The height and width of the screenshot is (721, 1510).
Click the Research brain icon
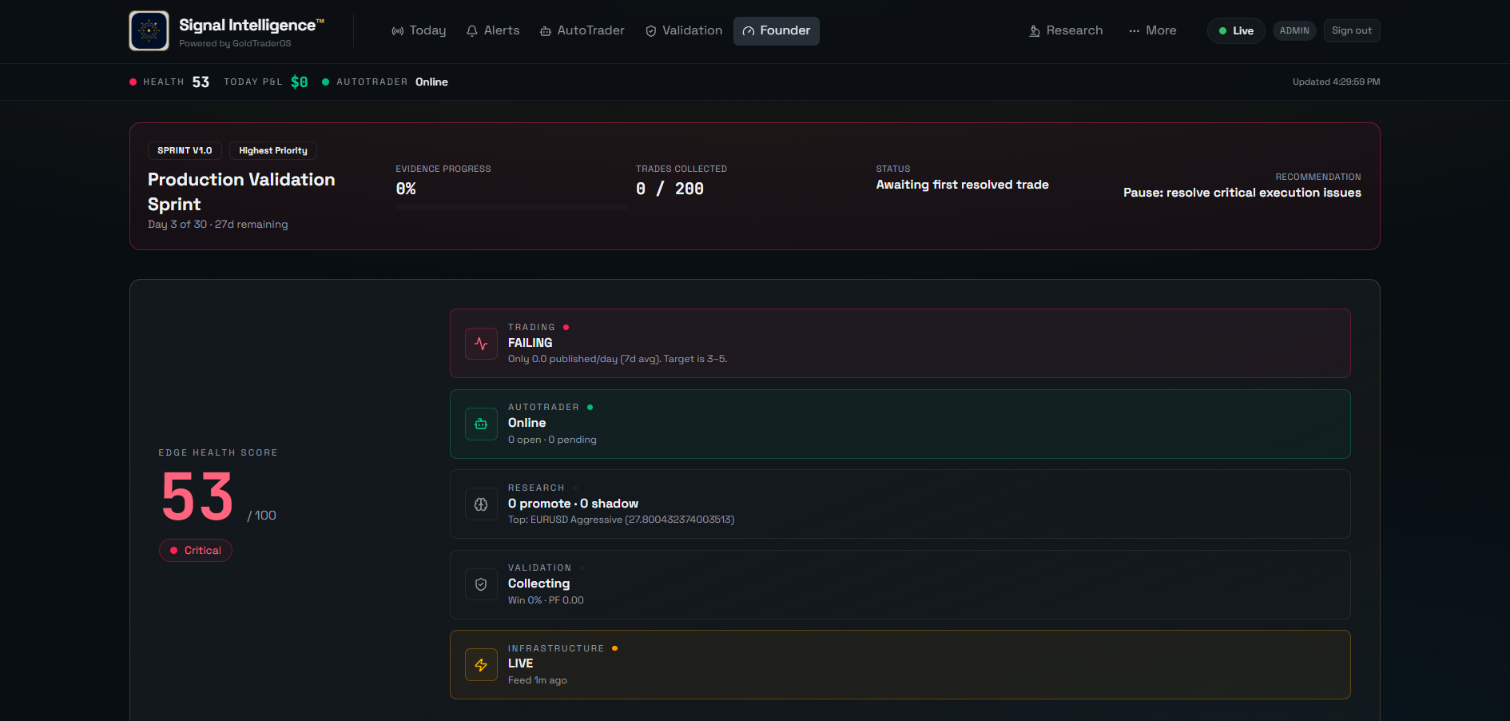point(481,504)
